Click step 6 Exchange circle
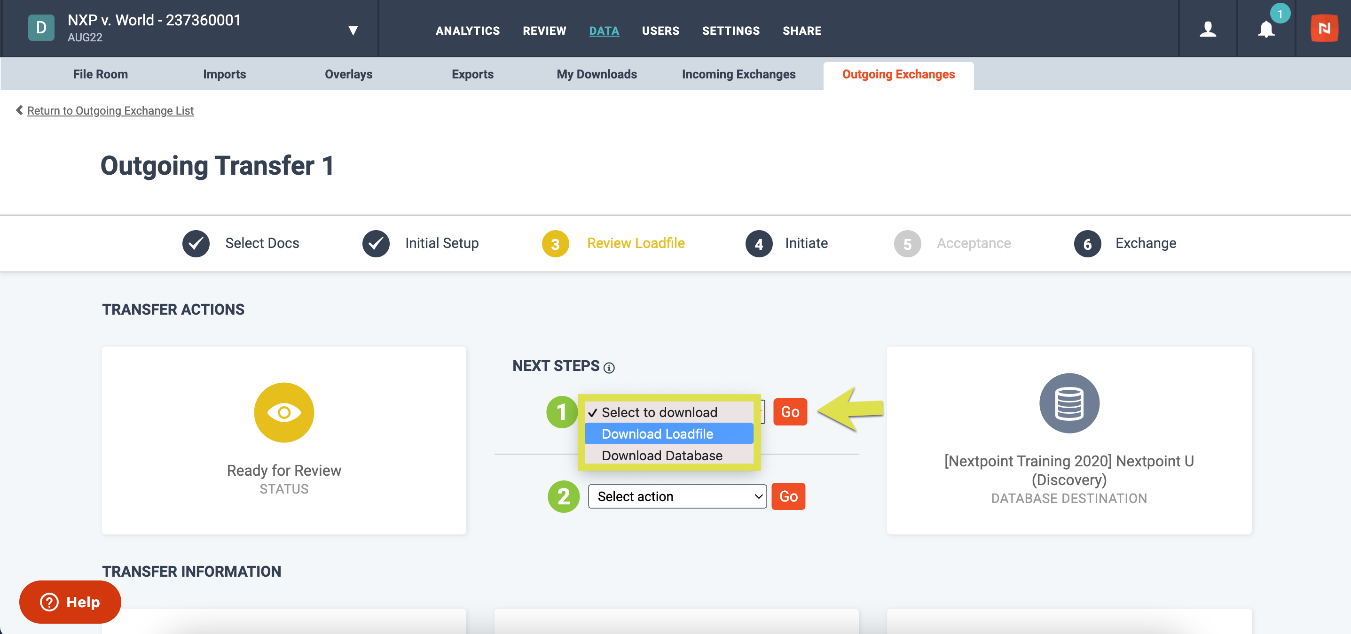 point(1087,244)
